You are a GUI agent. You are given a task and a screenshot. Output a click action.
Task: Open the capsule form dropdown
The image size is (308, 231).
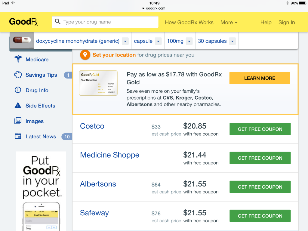click(x=159, y=41)
